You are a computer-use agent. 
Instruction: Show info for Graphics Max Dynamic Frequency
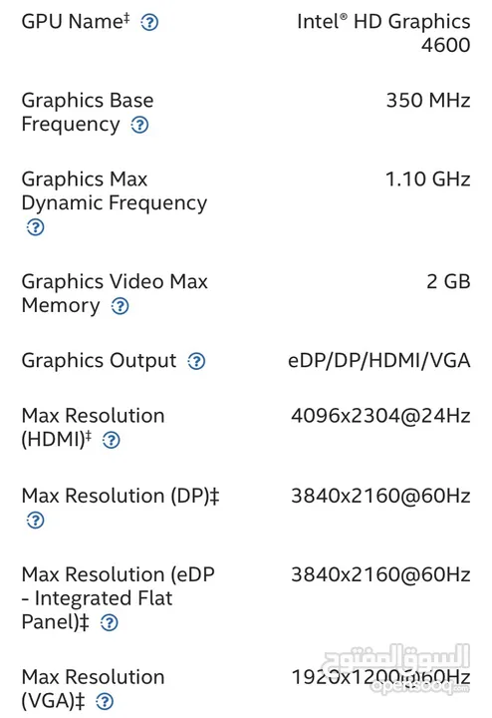(x=35, y=227)
